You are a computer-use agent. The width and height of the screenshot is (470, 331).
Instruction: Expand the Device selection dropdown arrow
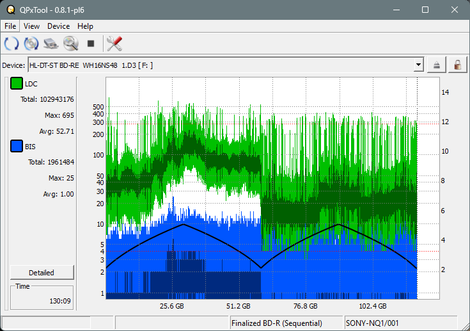point(418,65)
